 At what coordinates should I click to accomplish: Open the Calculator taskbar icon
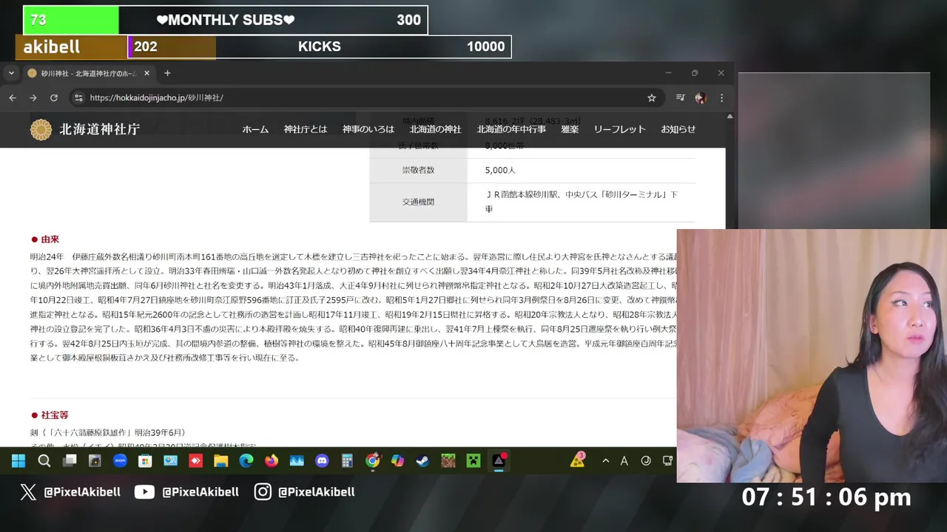coord(347,461)
